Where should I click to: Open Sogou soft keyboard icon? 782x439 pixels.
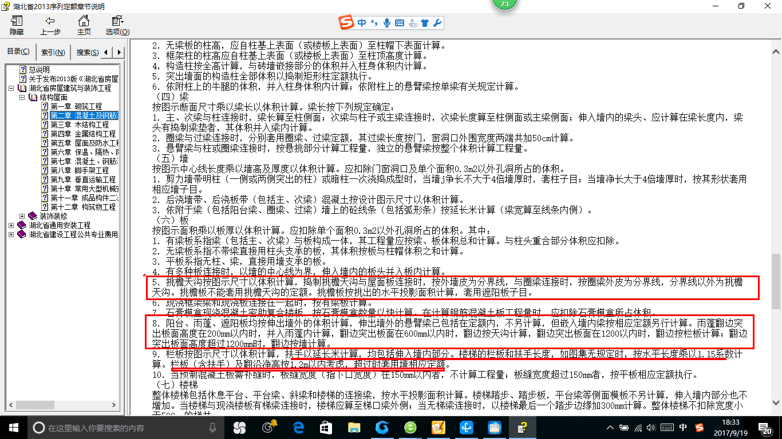pos(399,23)
